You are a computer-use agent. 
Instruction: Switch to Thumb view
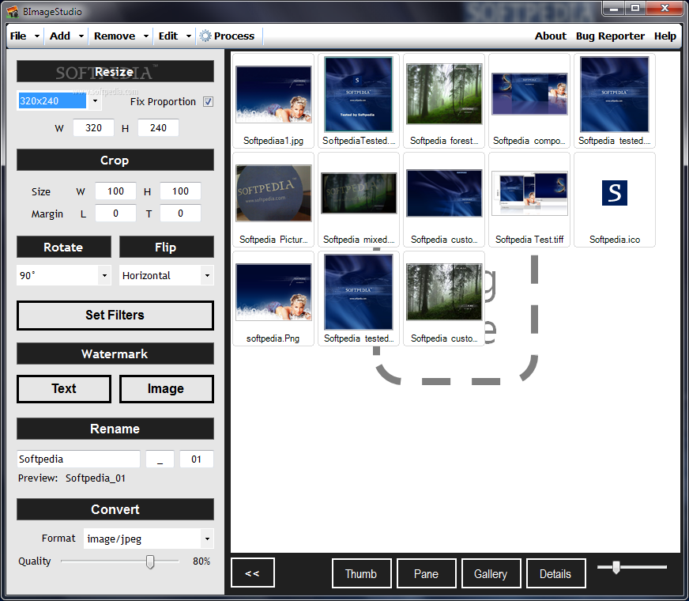tap(361, 573)
